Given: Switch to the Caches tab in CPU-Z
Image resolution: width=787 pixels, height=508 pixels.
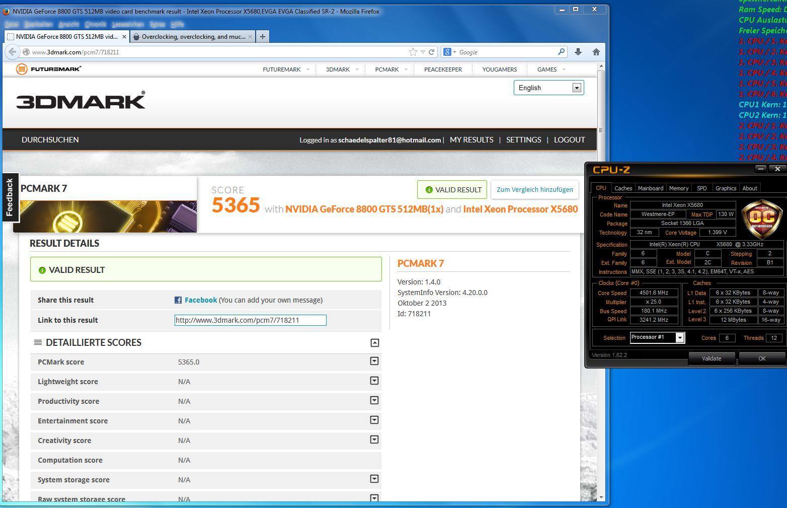Looking at the screenshot, I should click(623, 188).
